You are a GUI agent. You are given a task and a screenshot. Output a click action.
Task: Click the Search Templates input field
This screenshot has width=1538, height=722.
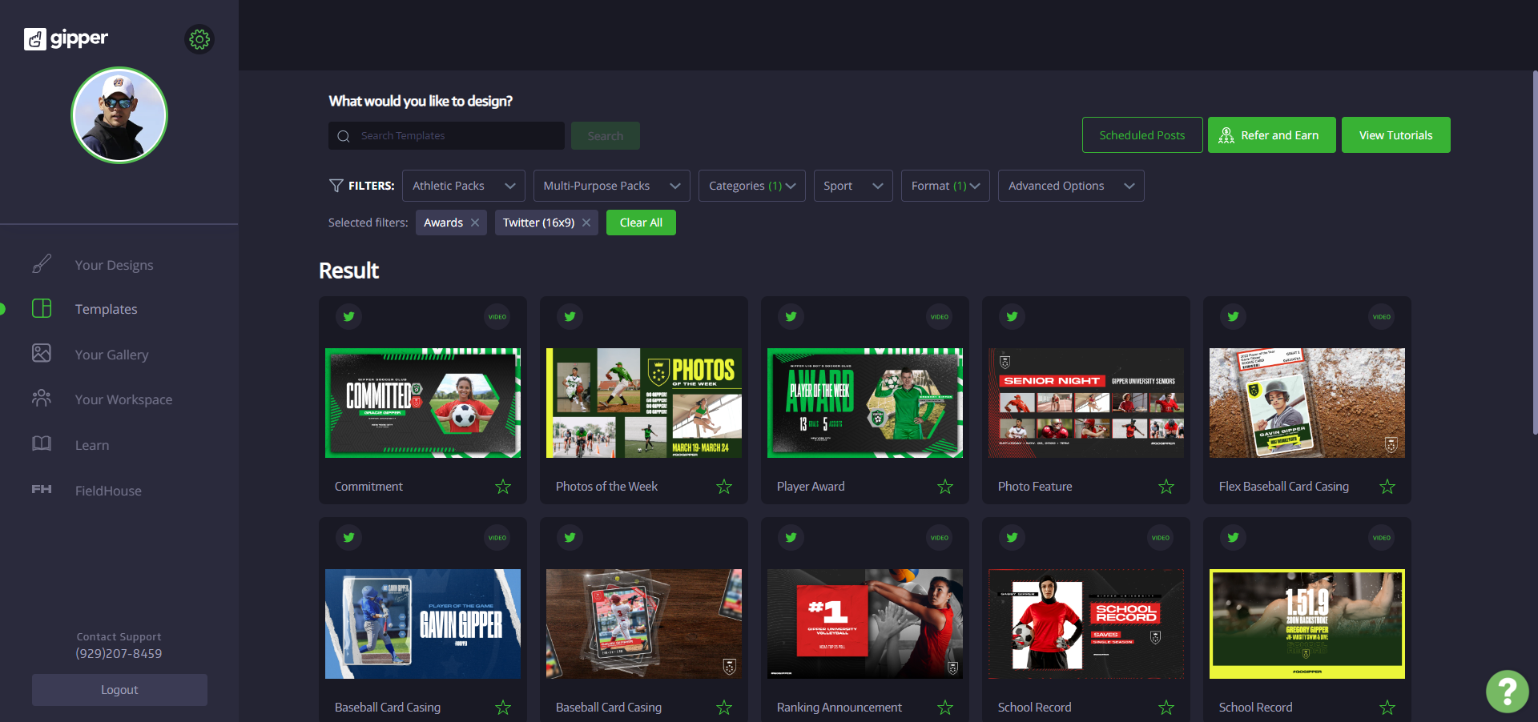(x=446, y=136)
